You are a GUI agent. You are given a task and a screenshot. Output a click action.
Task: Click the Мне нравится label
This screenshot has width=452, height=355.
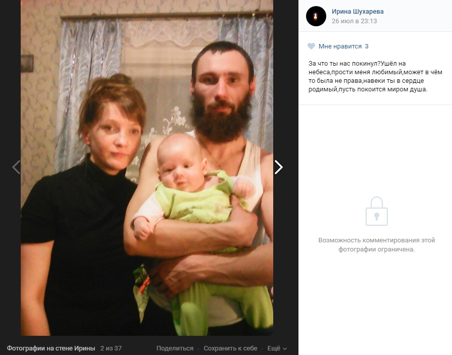tap(340, 46)
